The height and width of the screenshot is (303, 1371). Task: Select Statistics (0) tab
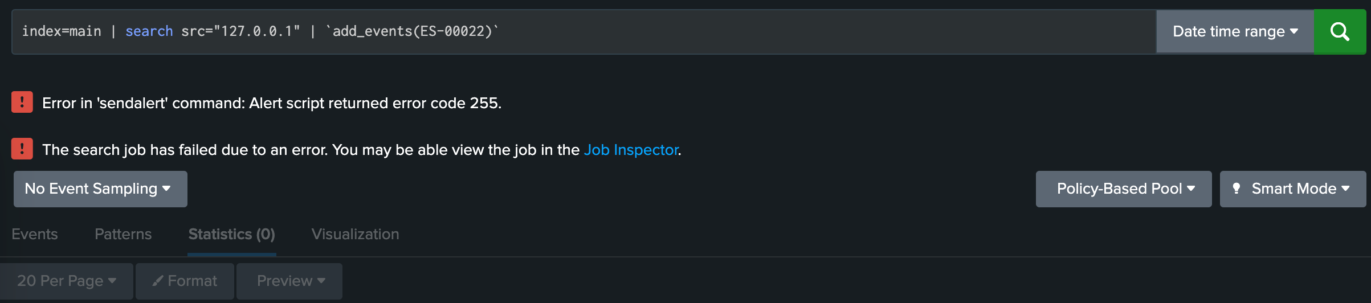[x=232, y=234]
